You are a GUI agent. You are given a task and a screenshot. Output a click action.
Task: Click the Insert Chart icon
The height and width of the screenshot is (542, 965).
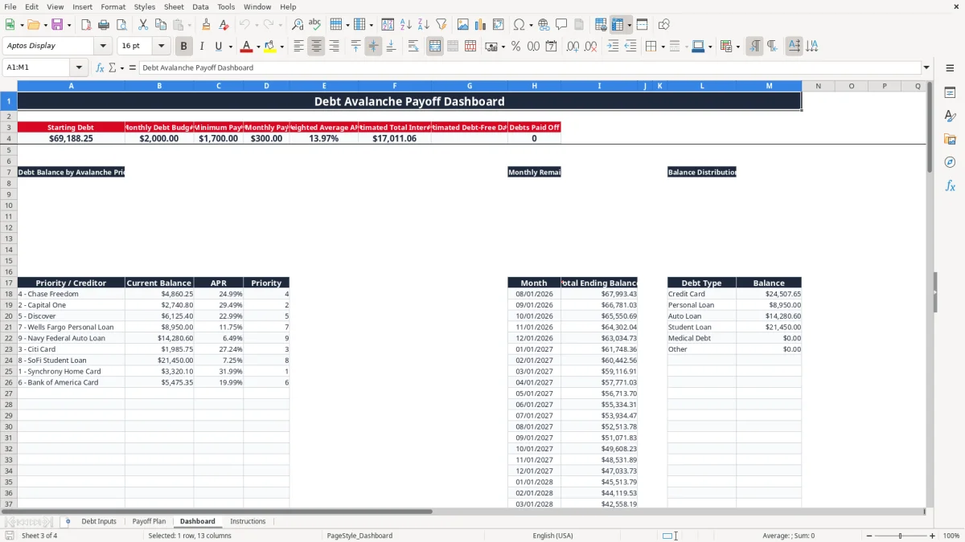pyautogui.click(x=481, y=25)
